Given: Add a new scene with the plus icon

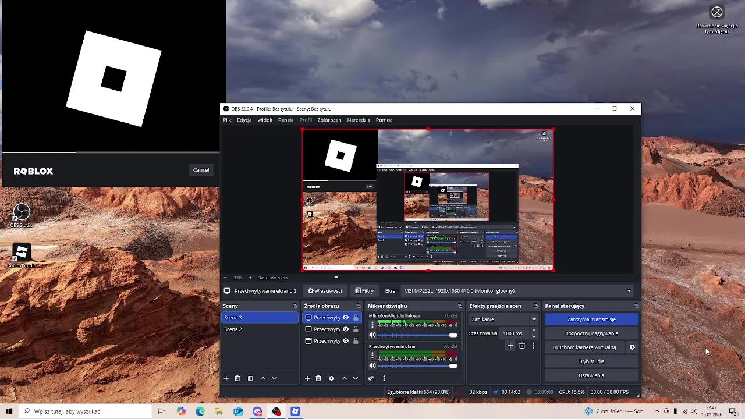Looking at the screenshot, I should 226,378.
